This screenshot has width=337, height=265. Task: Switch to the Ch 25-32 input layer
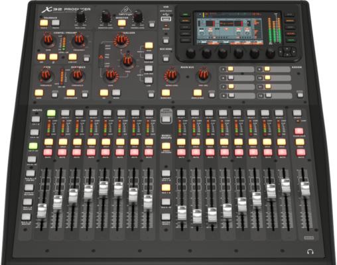(32, 160)
